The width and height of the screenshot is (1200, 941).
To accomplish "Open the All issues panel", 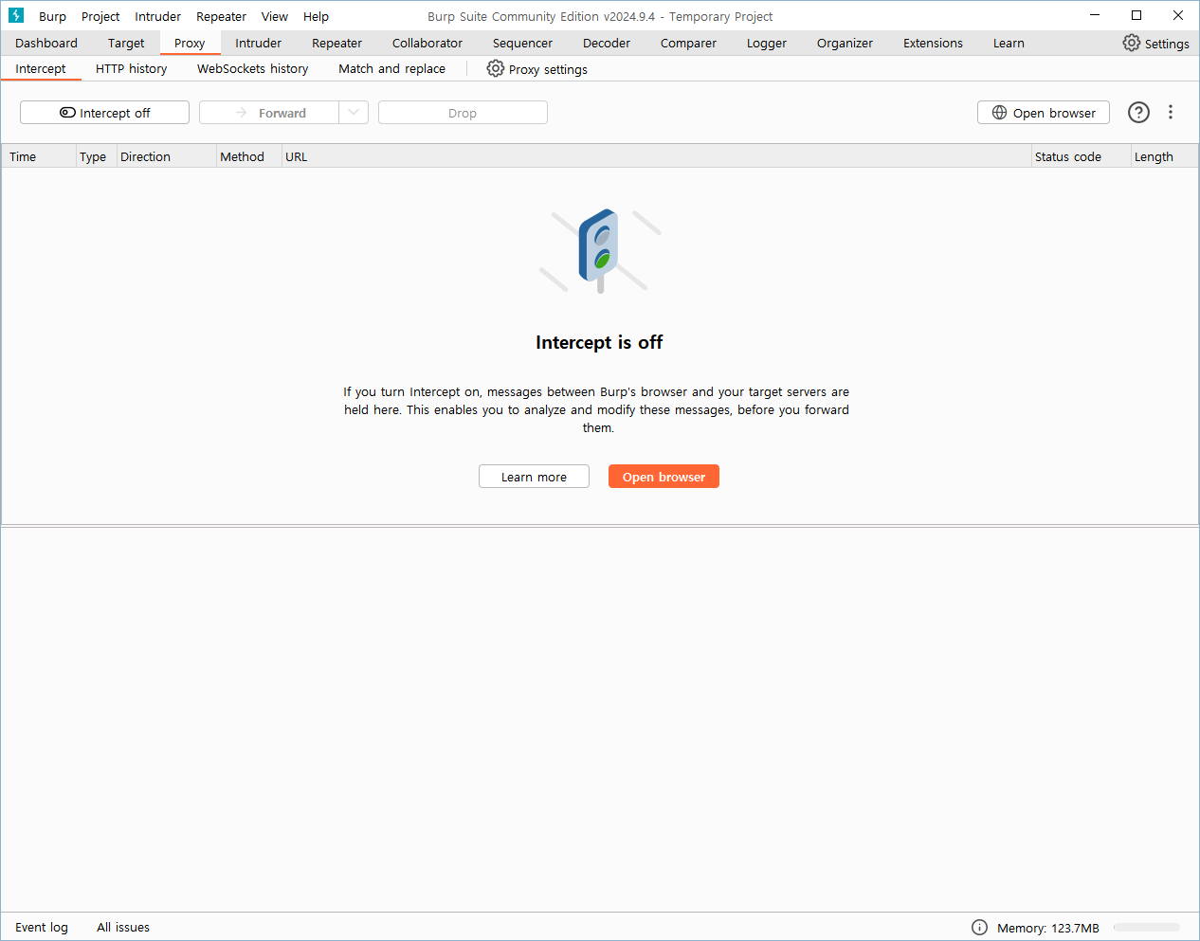I will [123, 927].
